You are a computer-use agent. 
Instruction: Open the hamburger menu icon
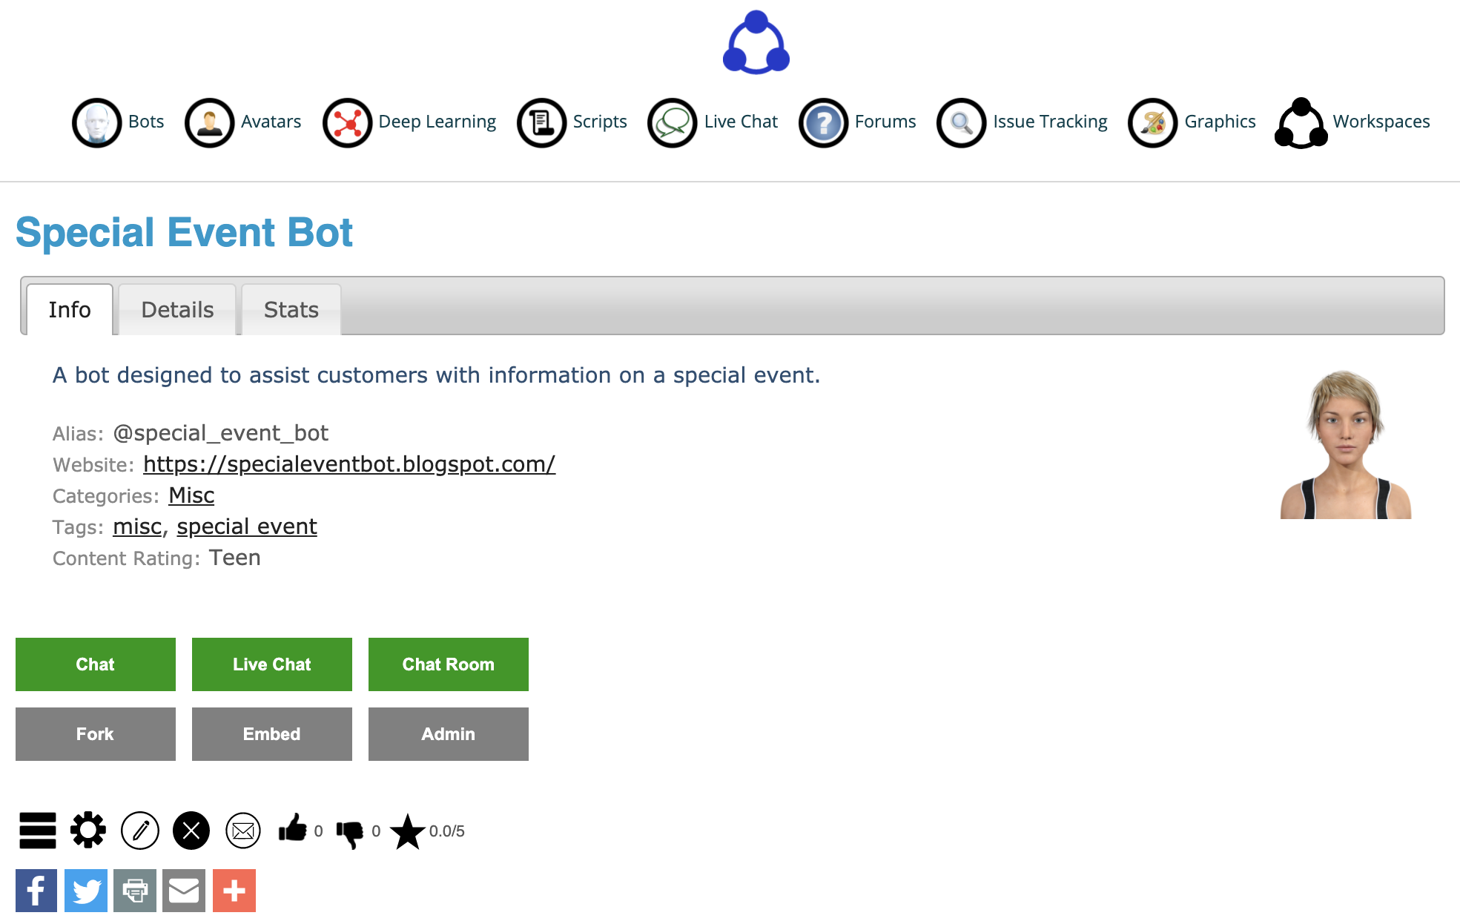[38, 831]
